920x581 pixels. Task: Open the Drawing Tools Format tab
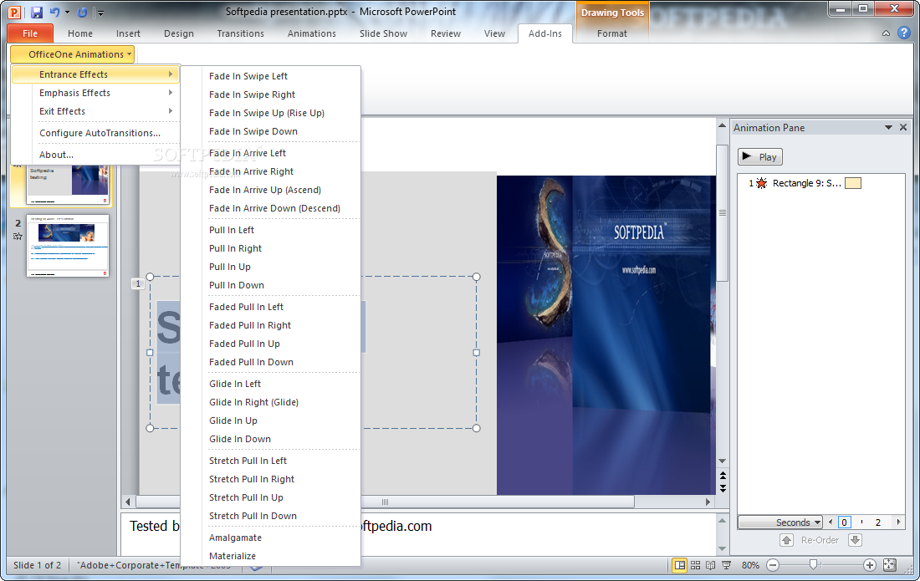pos(612,33)
